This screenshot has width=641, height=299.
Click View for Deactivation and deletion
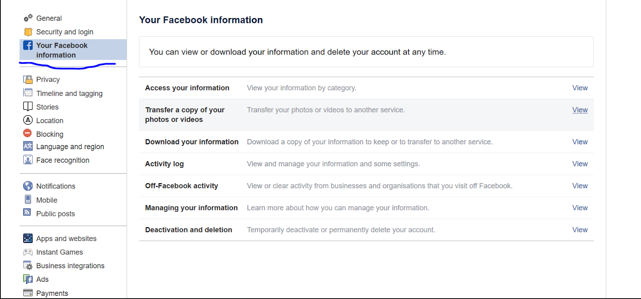[x=580, y=230]
